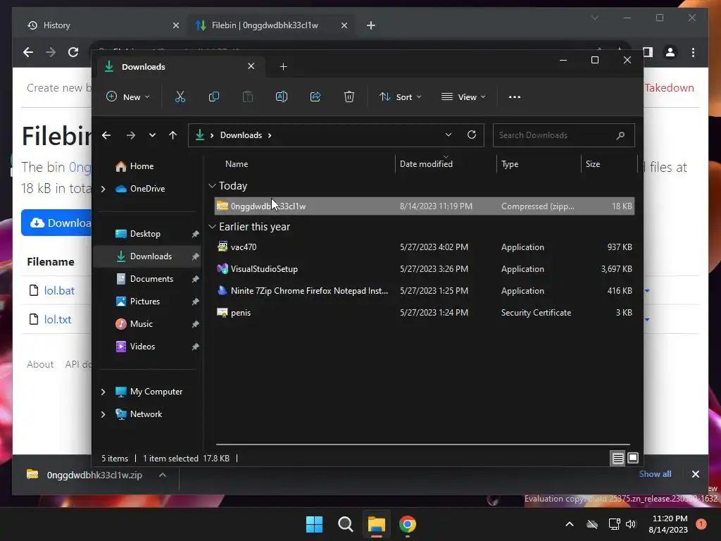Open new tab in Chrome
Viewport: 721px width, 541px height.
tap(371, 25)
